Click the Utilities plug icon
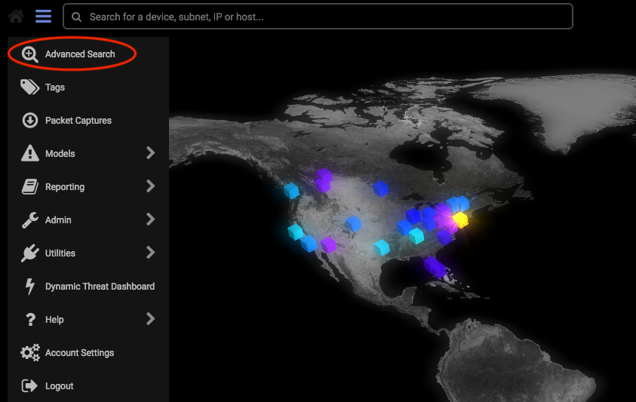 (30, 253)
